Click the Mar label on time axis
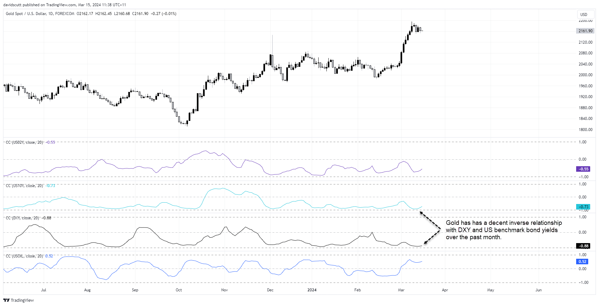 coord(402,290)
